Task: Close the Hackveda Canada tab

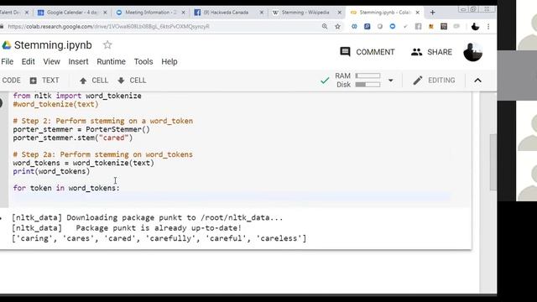Action: point(262,13)
